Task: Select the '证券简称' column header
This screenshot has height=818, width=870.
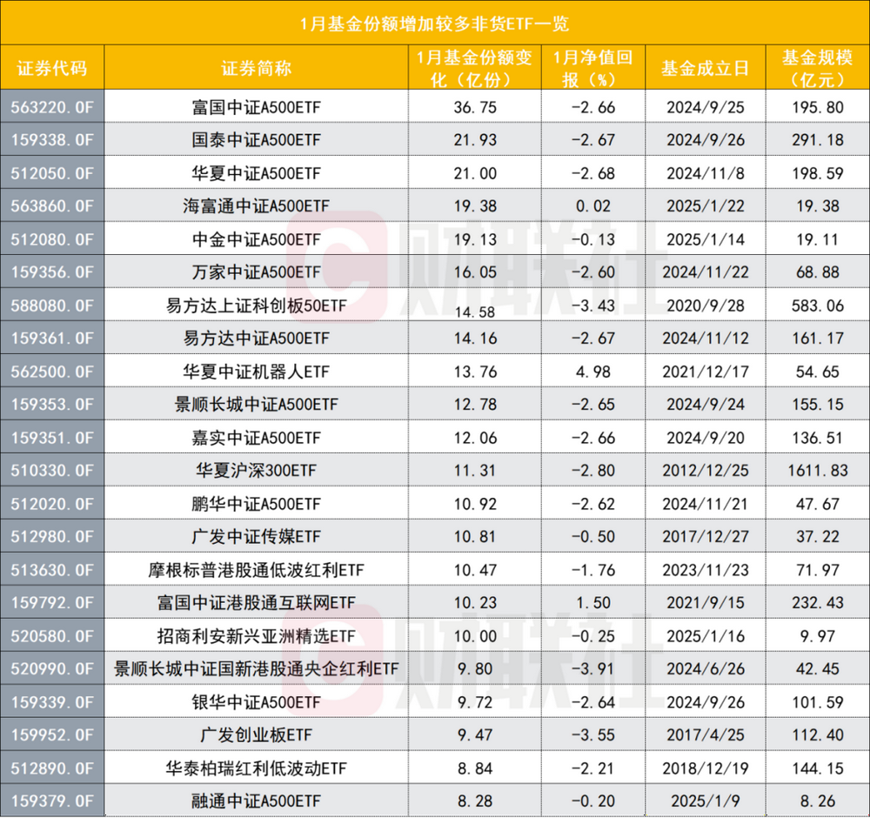Action: point(257,68)
